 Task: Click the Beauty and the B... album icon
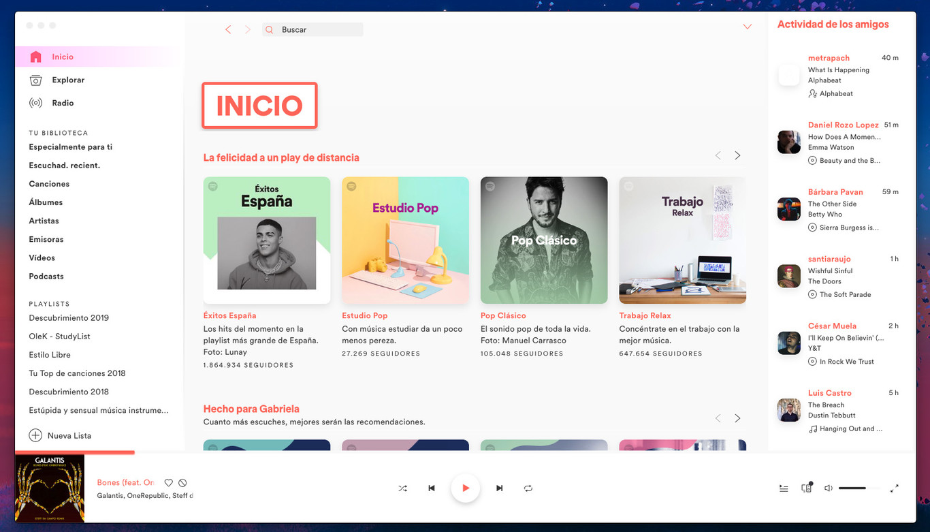click(x=812, y=161)
